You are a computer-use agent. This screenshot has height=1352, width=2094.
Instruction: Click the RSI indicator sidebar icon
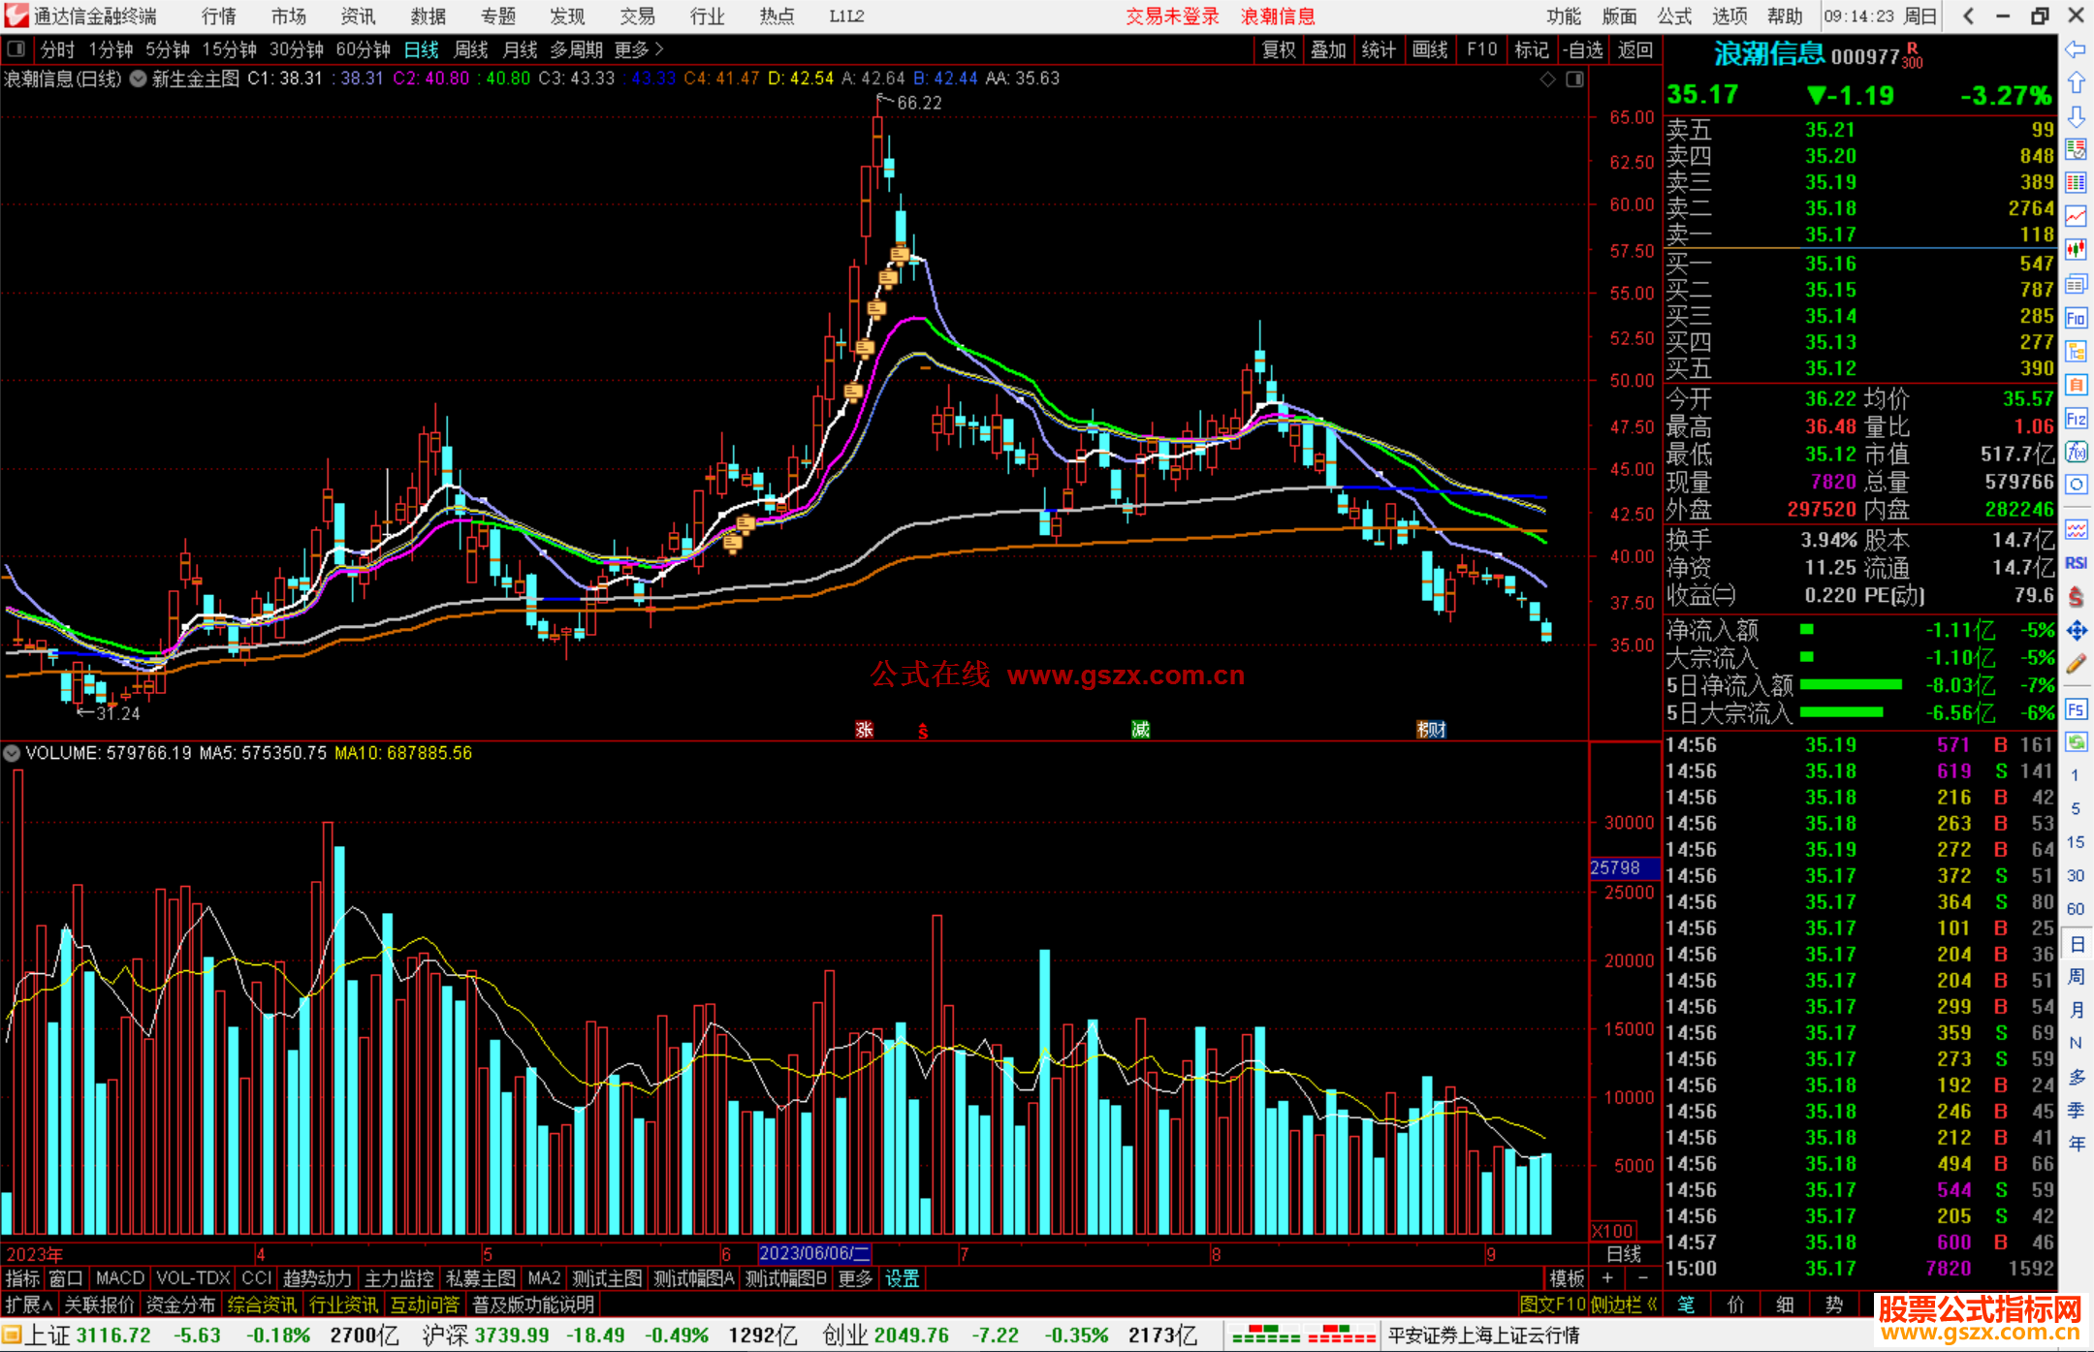[2076, 563]
